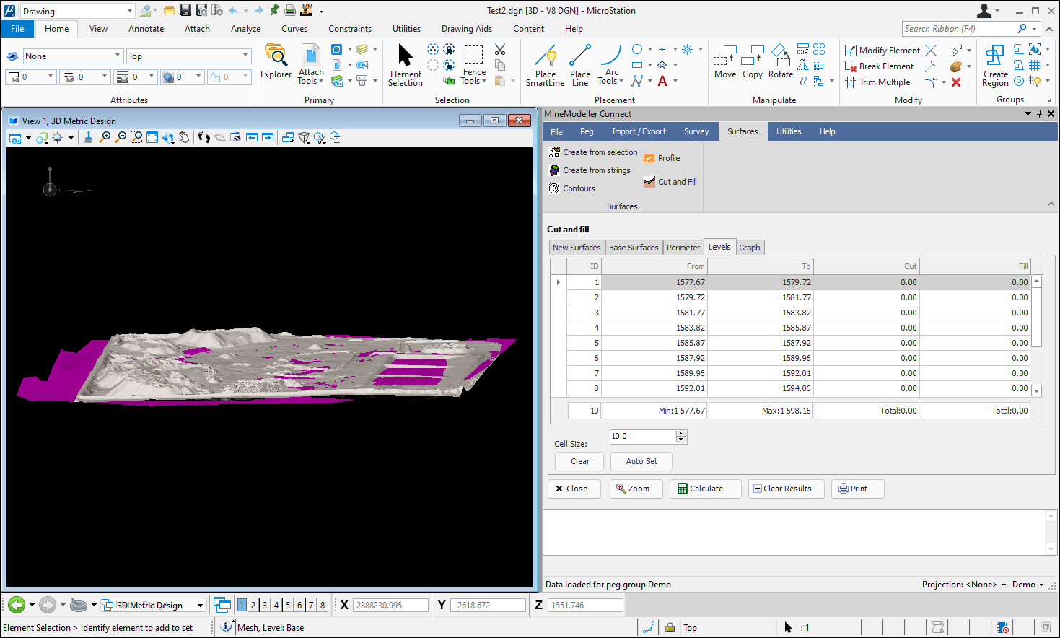The height and width of the screenshot is (638, 1060).
Task: Click the Cut and Fill icon
Action: click(x=649, y=182)
